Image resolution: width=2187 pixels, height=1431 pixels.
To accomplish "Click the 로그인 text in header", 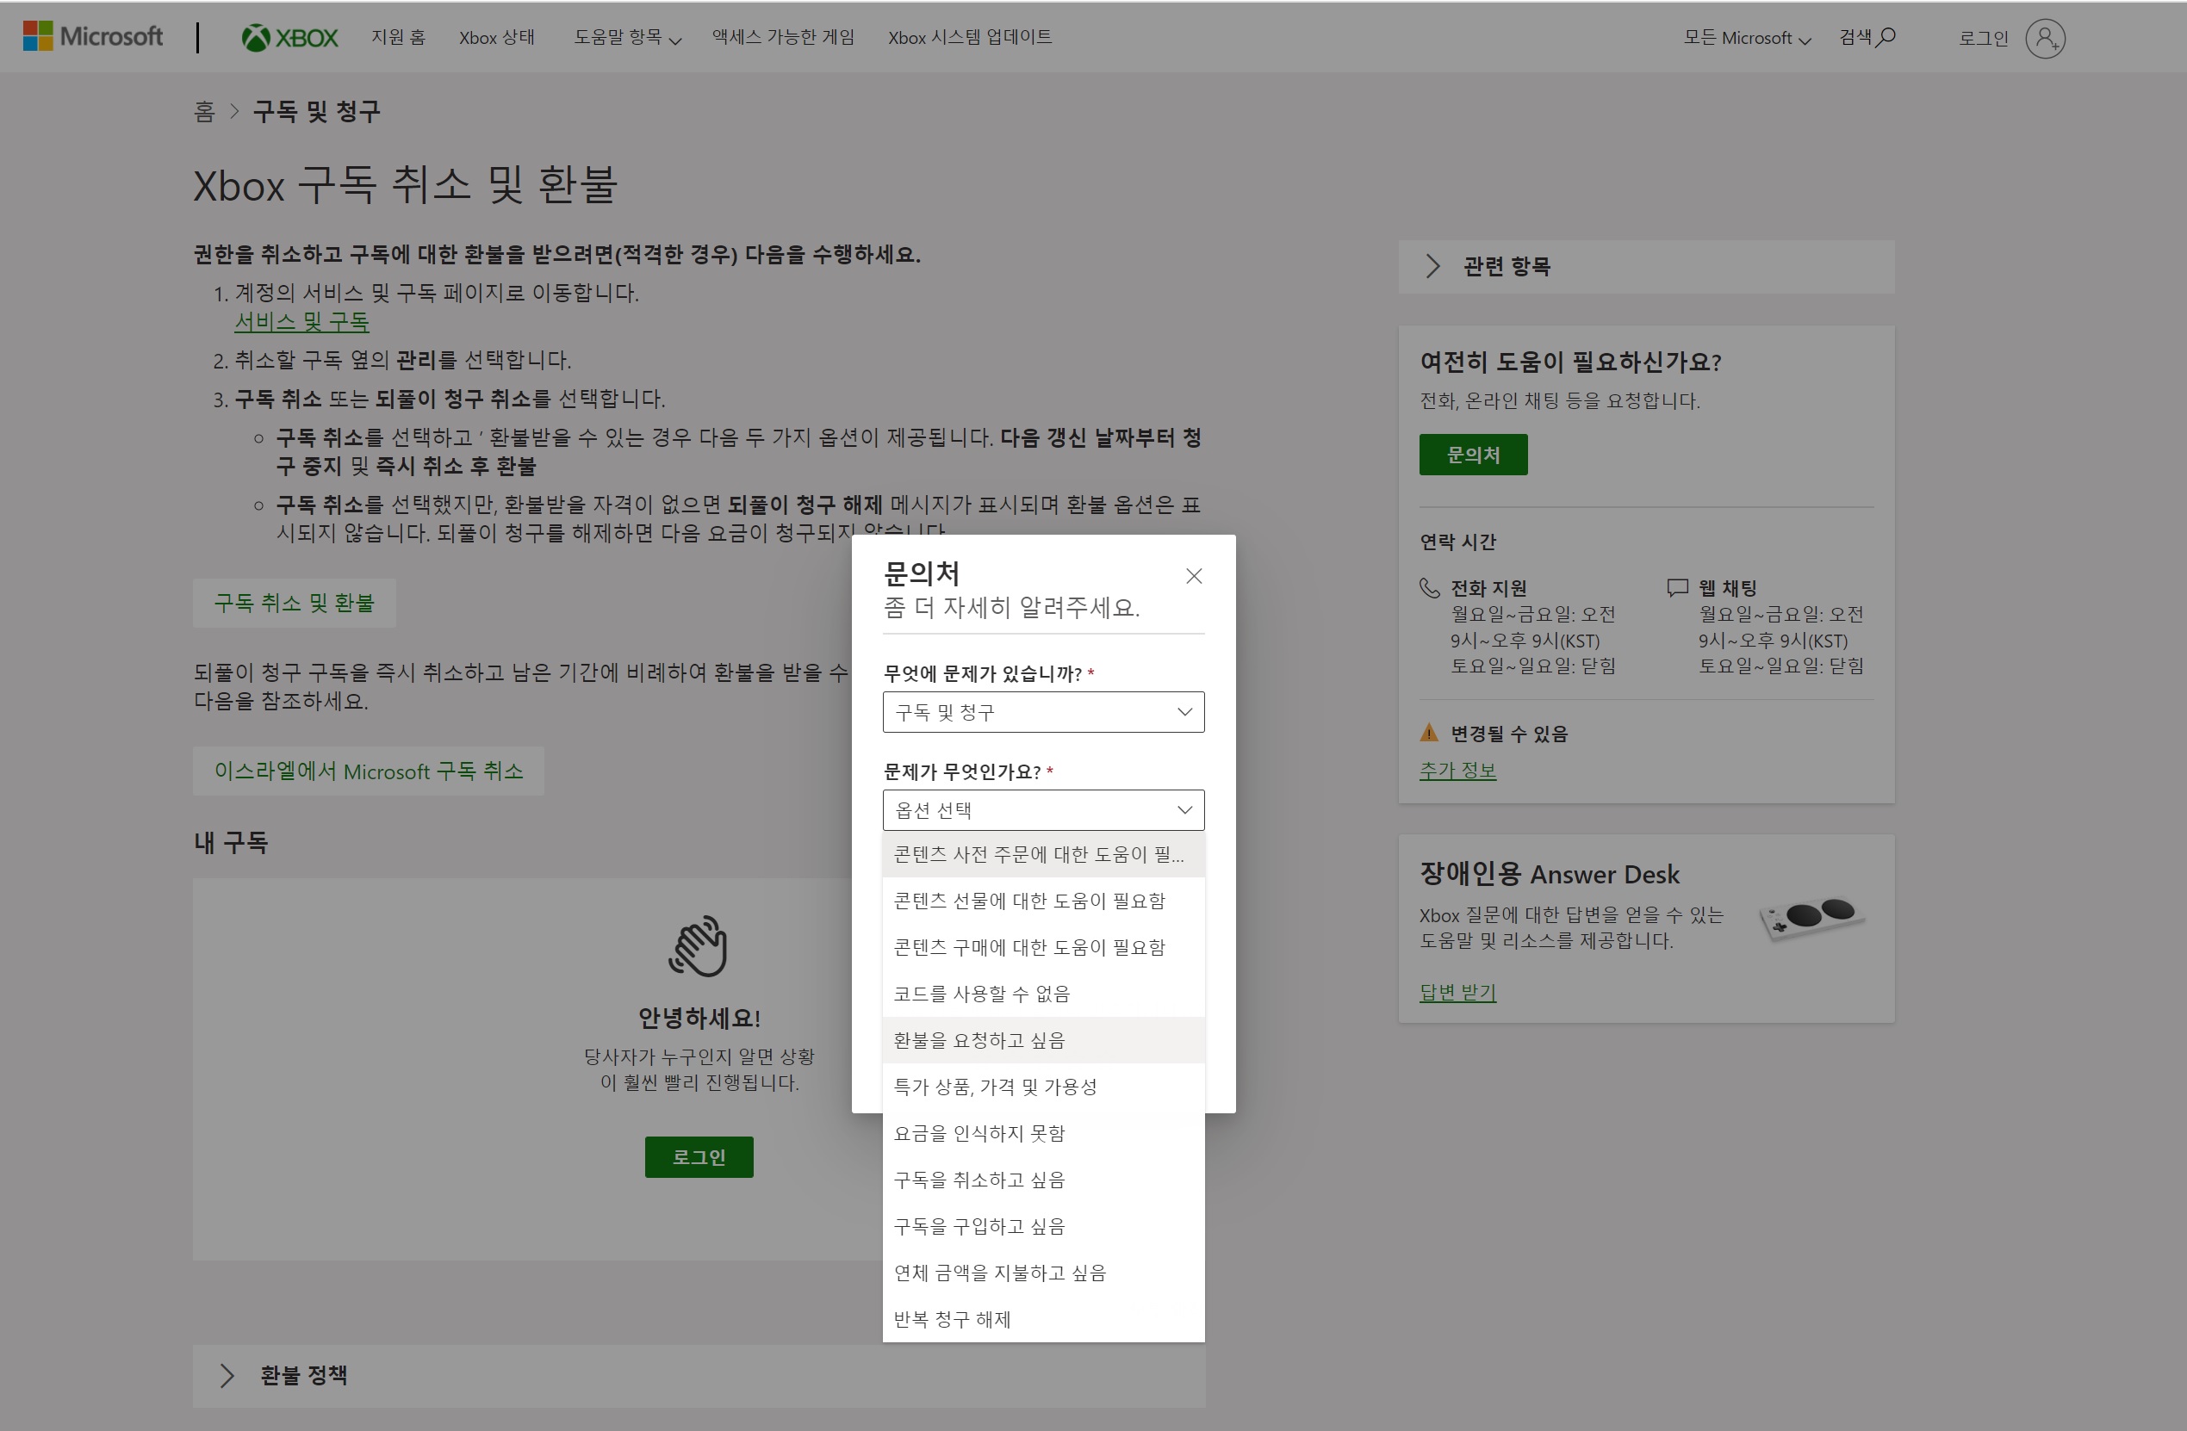I will point(1983,38).
